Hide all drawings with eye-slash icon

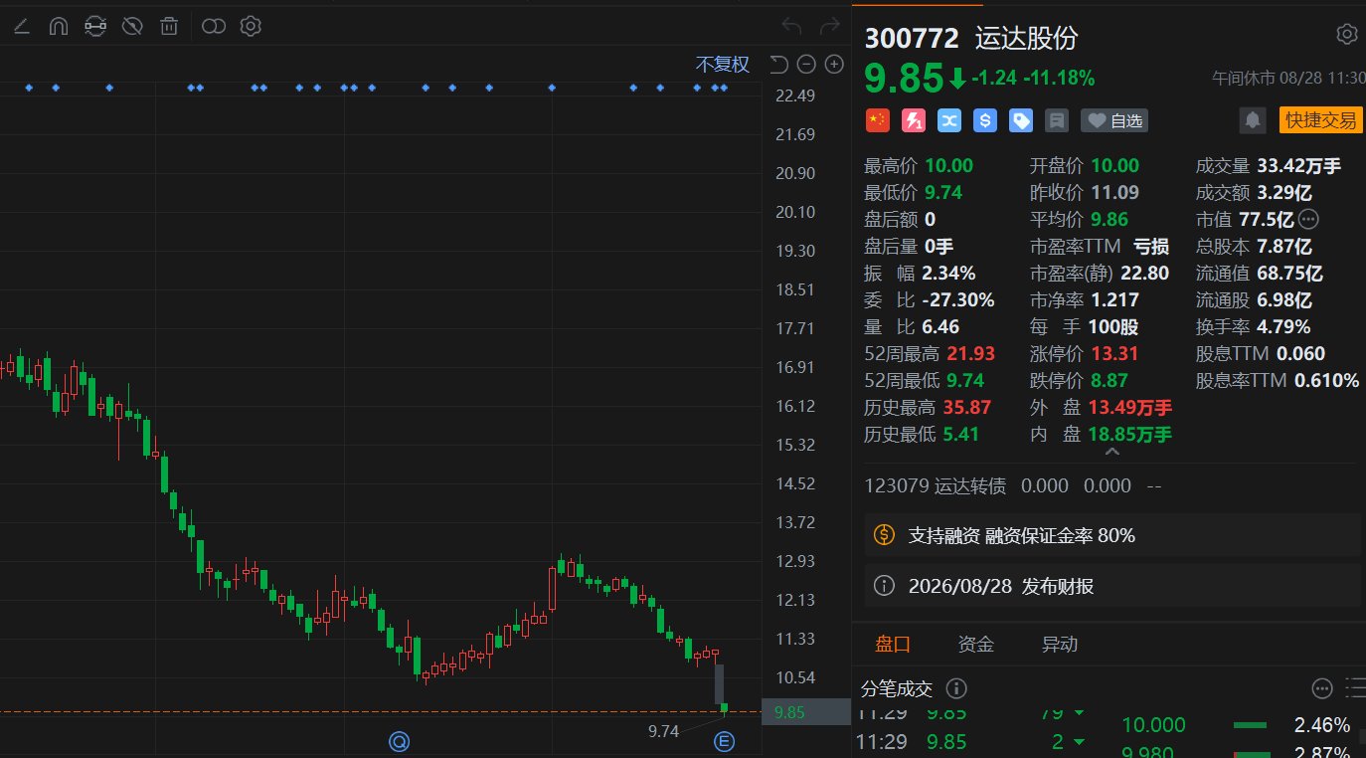point(132,26)
